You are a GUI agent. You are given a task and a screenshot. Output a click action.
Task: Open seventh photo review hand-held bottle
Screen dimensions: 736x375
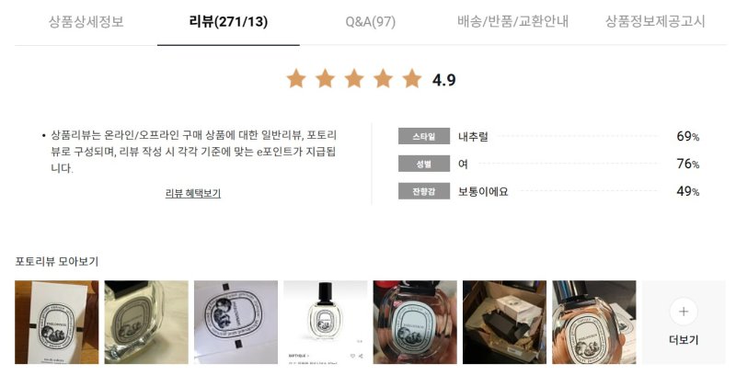coord(594,322)
